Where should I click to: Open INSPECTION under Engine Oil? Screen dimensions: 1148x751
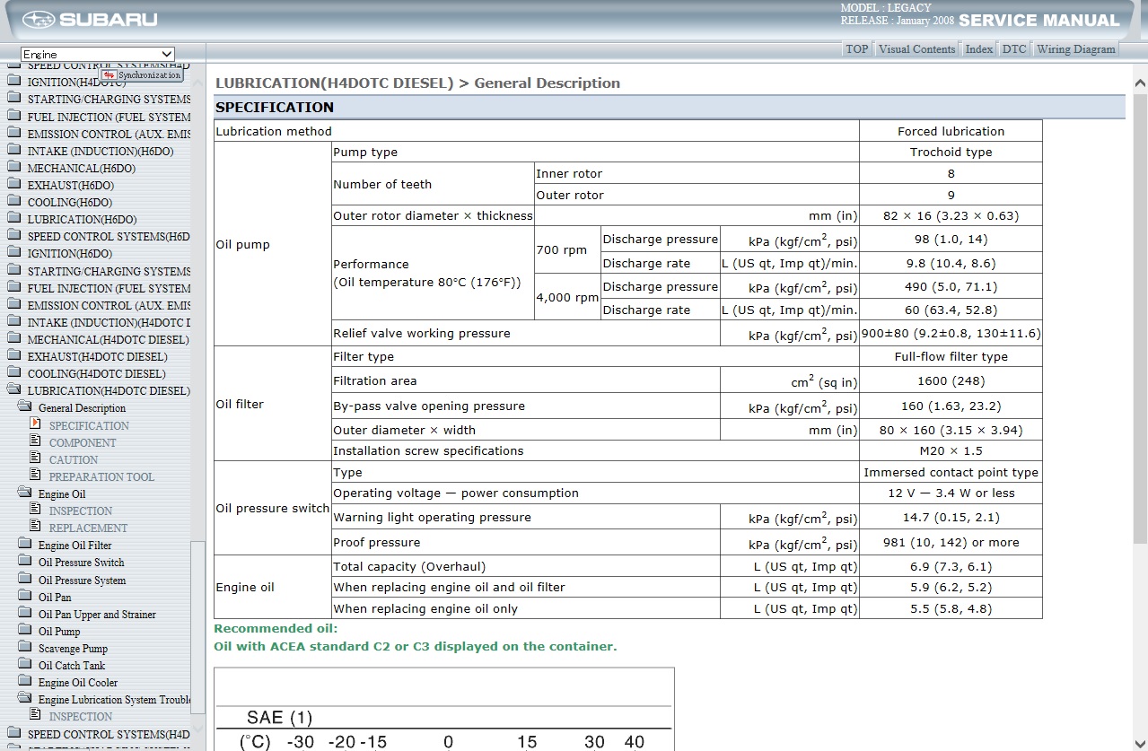81,511
